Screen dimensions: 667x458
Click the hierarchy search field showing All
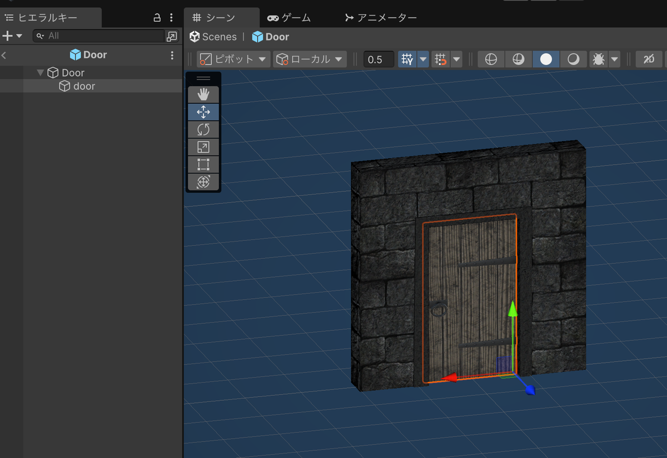pos(99,36)
